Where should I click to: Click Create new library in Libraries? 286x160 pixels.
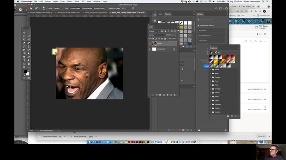[206, 26]
